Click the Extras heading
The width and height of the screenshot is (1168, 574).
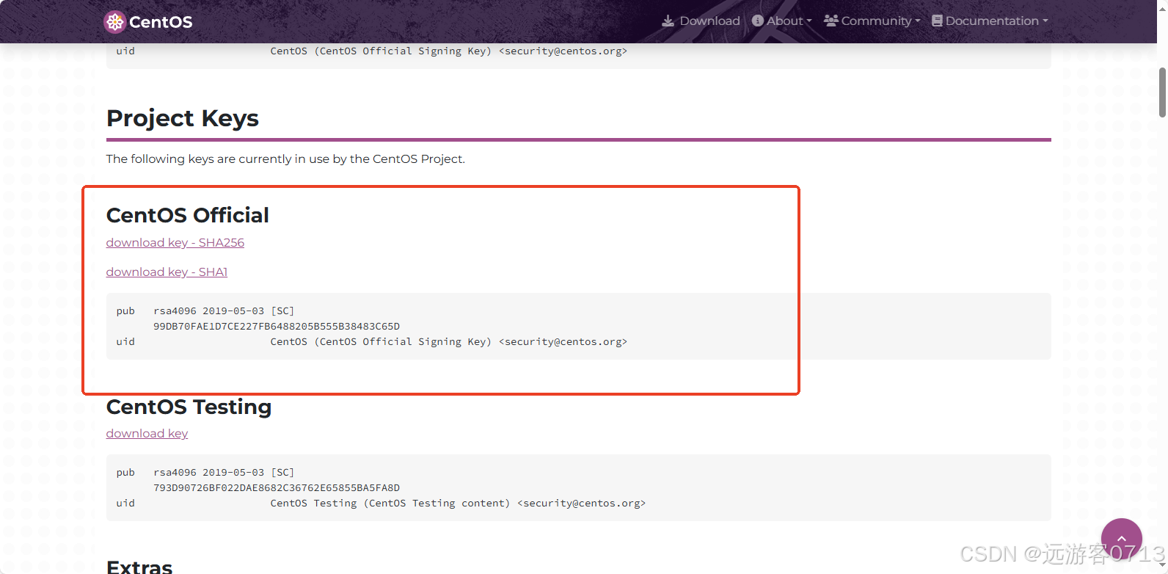(x=139, y=567)
